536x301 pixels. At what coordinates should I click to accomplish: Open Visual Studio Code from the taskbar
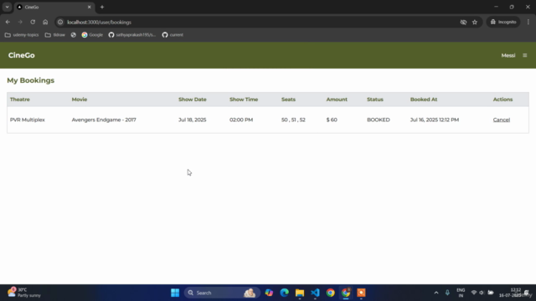[x=315, y=293]
